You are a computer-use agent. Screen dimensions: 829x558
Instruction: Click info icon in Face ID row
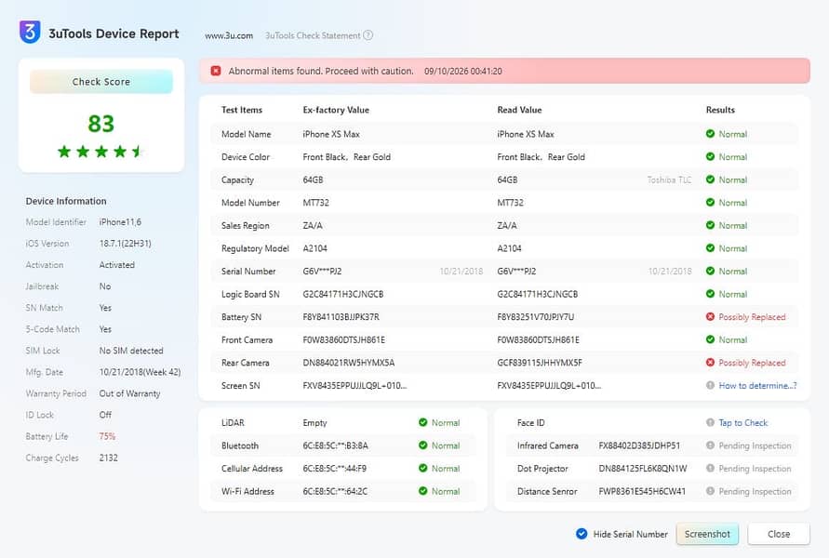710,422
